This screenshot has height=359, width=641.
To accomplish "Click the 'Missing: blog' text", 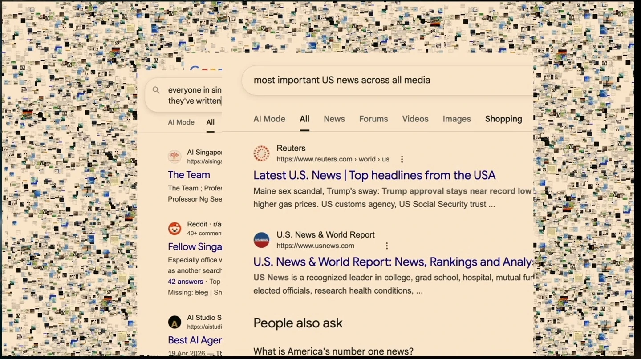I will (x=188, y=293).
